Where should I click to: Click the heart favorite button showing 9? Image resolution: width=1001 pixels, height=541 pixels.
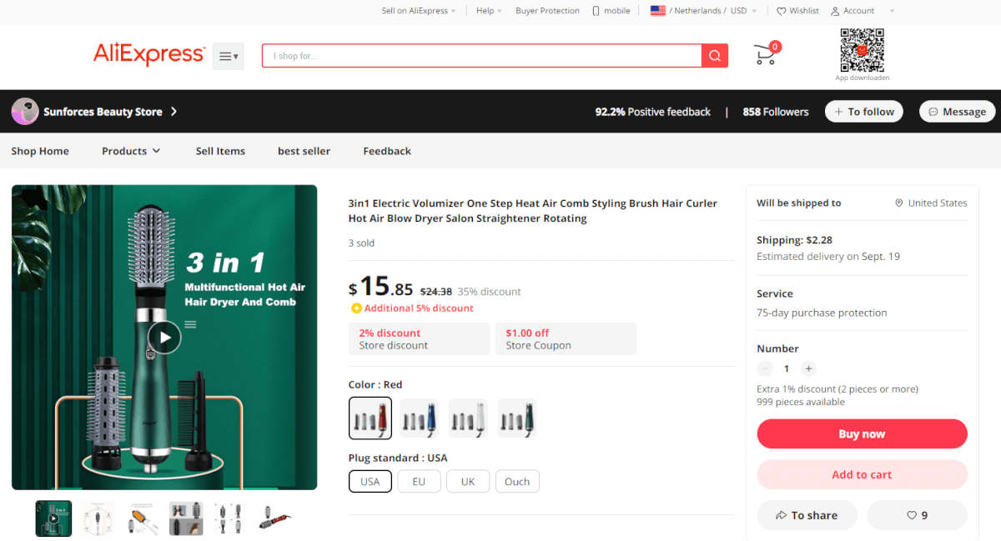tap(917, 515)
